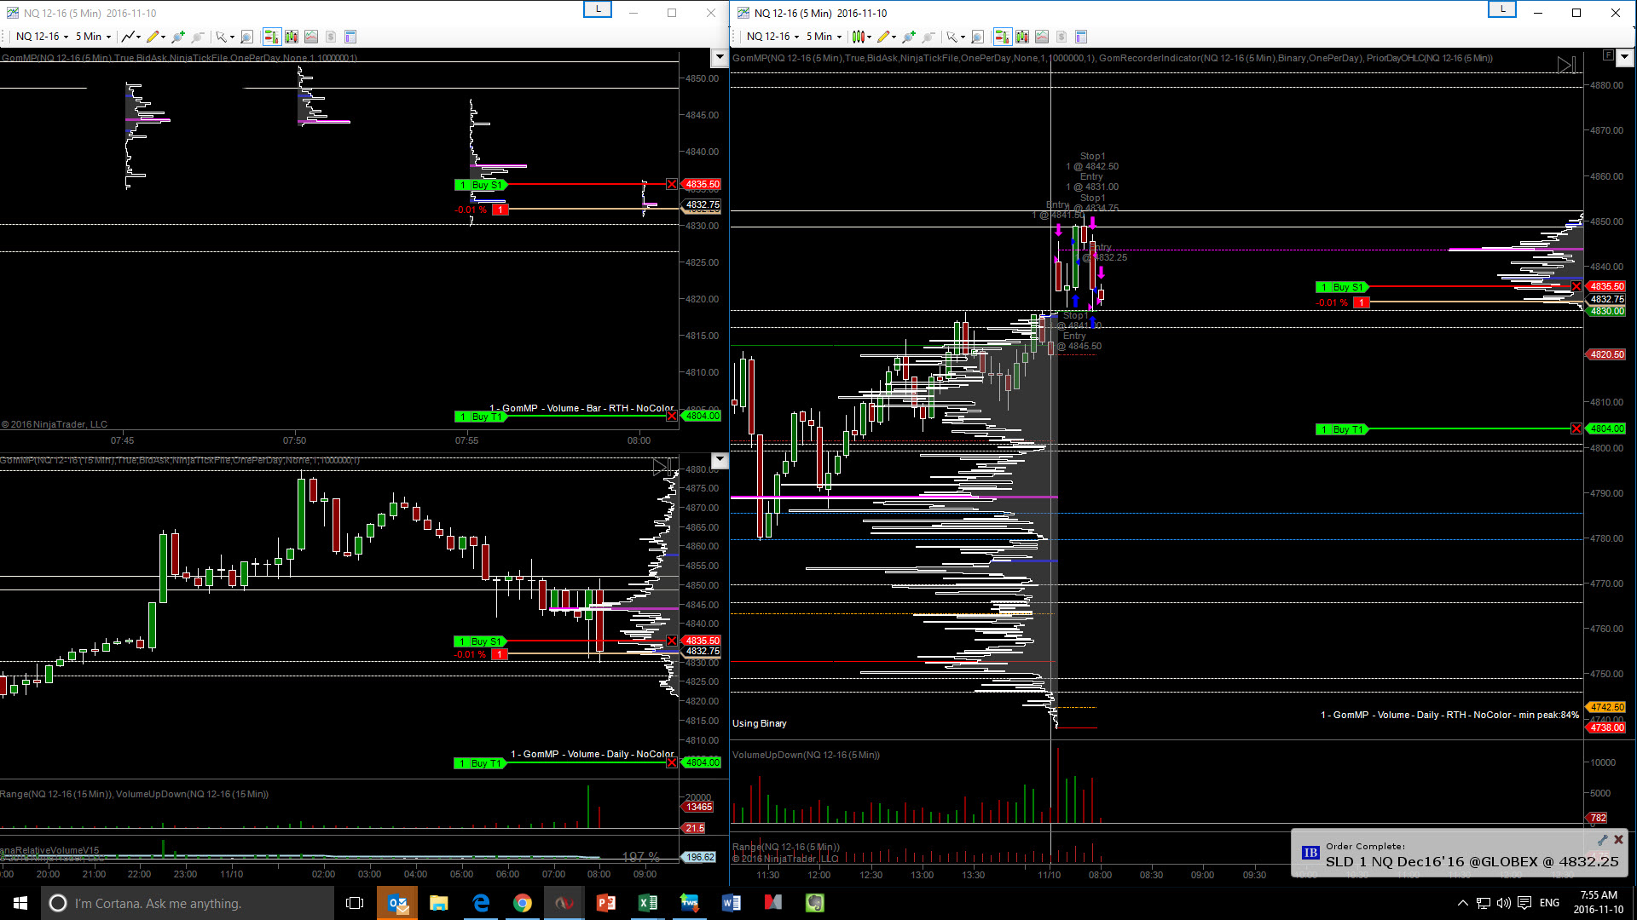
Task: Open properties icon in right window toolbar
Action: (x=1081, y=37)
